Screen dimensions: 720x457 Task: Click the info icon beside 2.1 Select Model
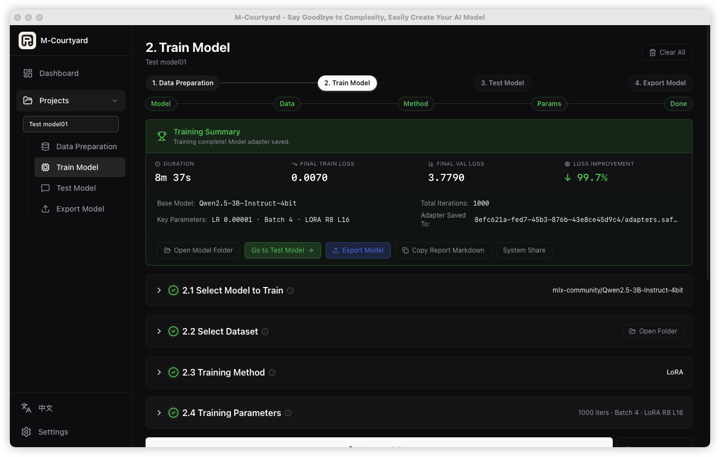click(290, 290)
